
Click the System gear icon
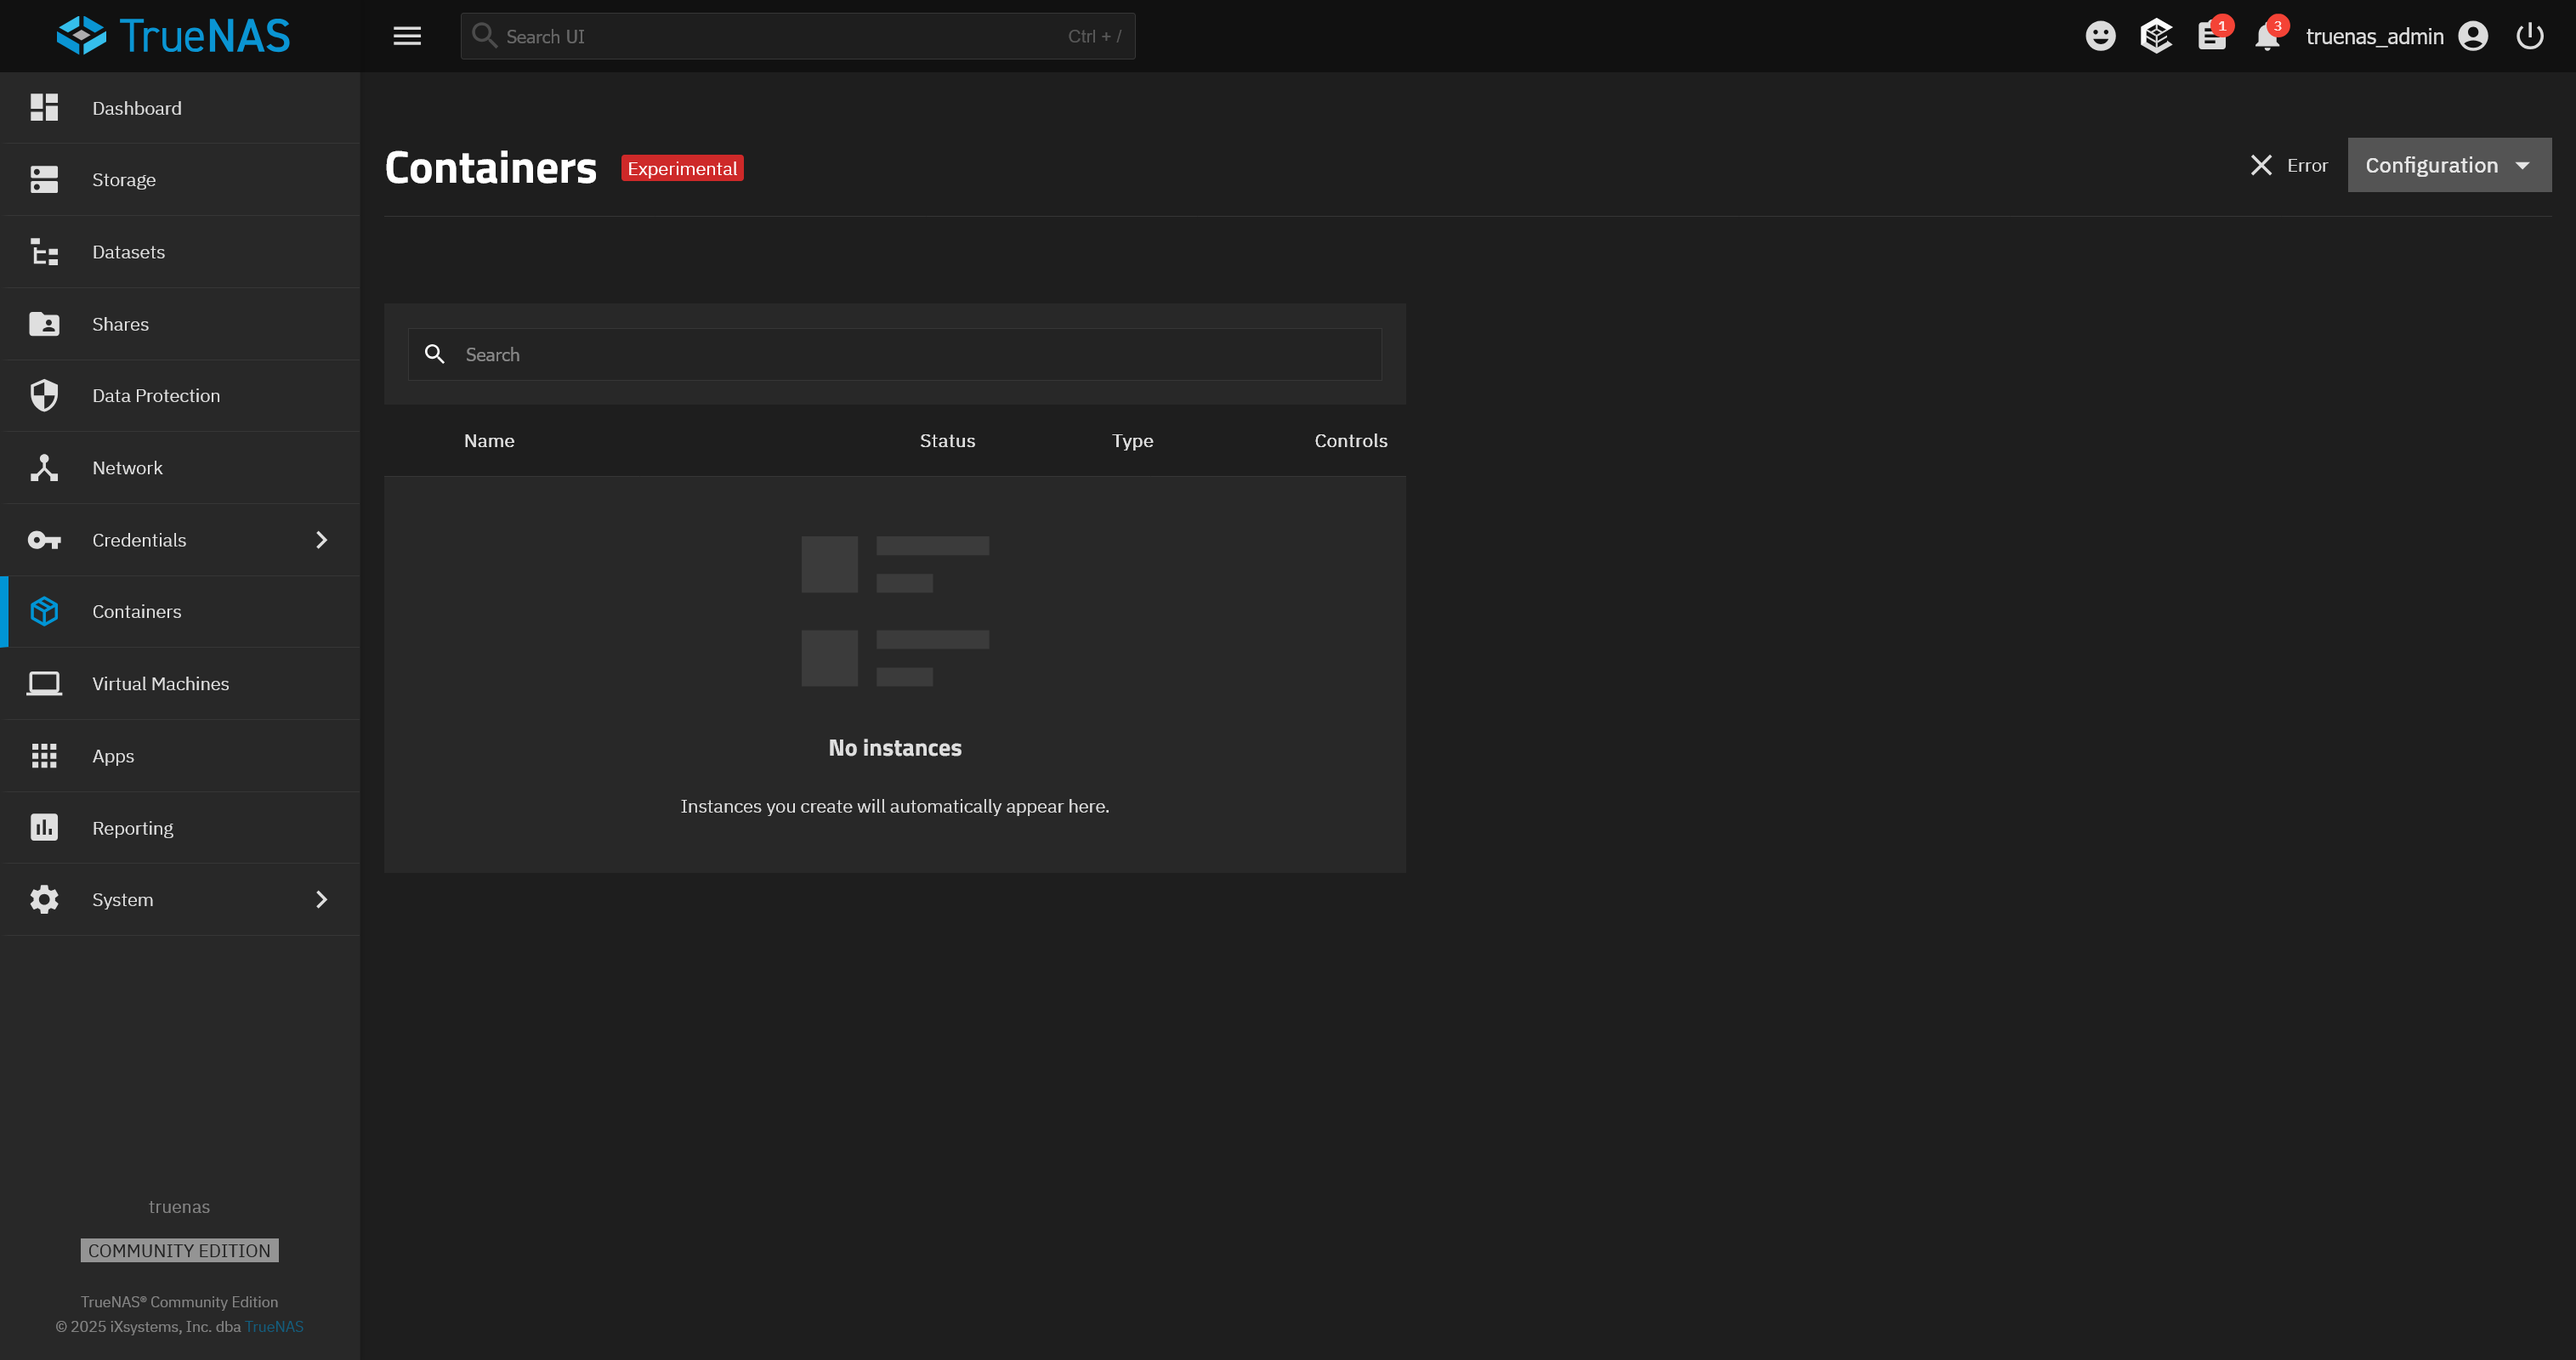coord(44,900)
